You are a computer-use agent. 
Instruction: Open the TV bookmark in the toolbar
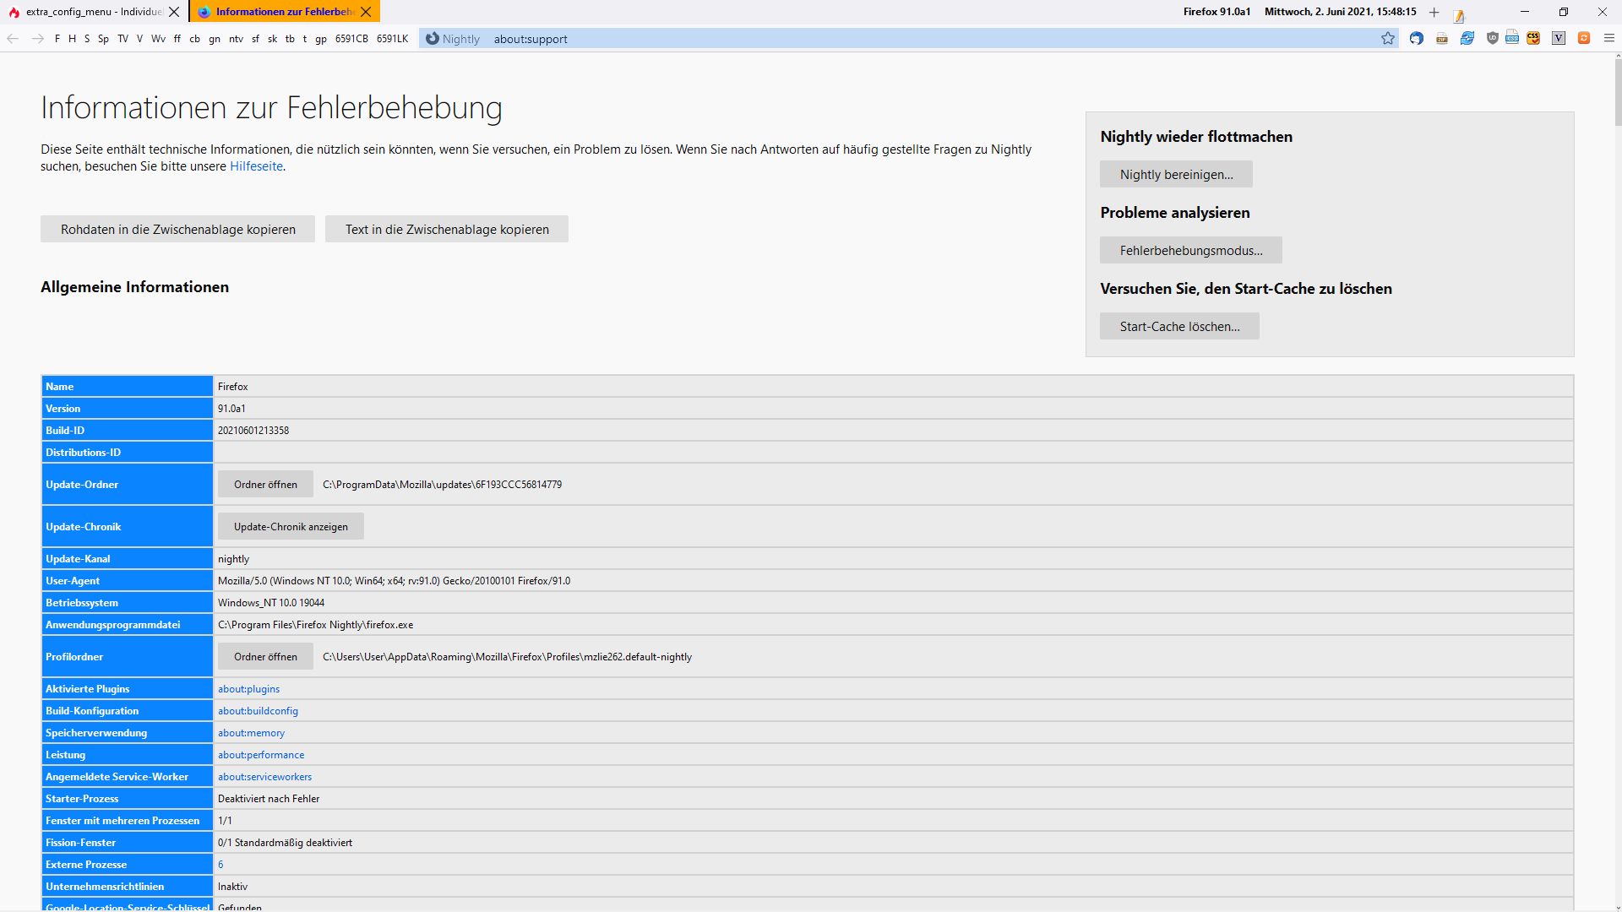122,39
